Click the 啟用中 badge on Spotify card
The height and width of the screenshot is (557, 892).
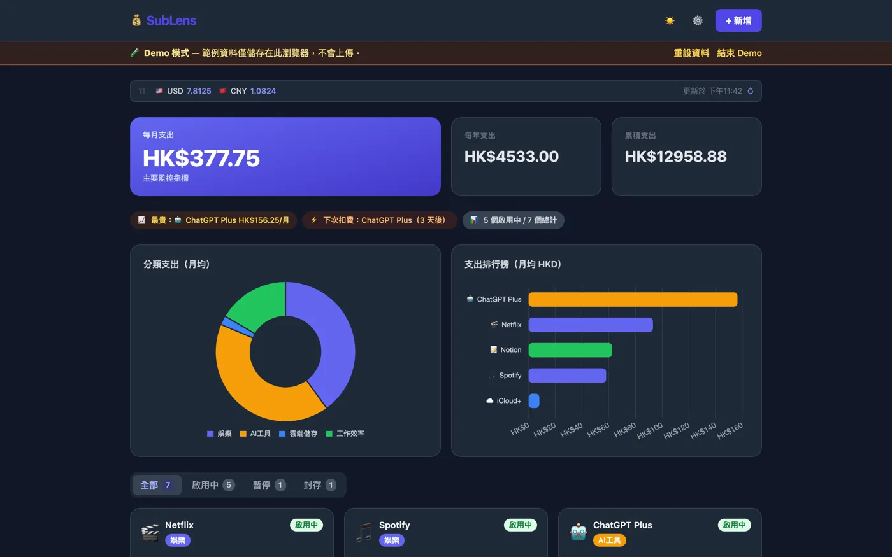point(521,525)
